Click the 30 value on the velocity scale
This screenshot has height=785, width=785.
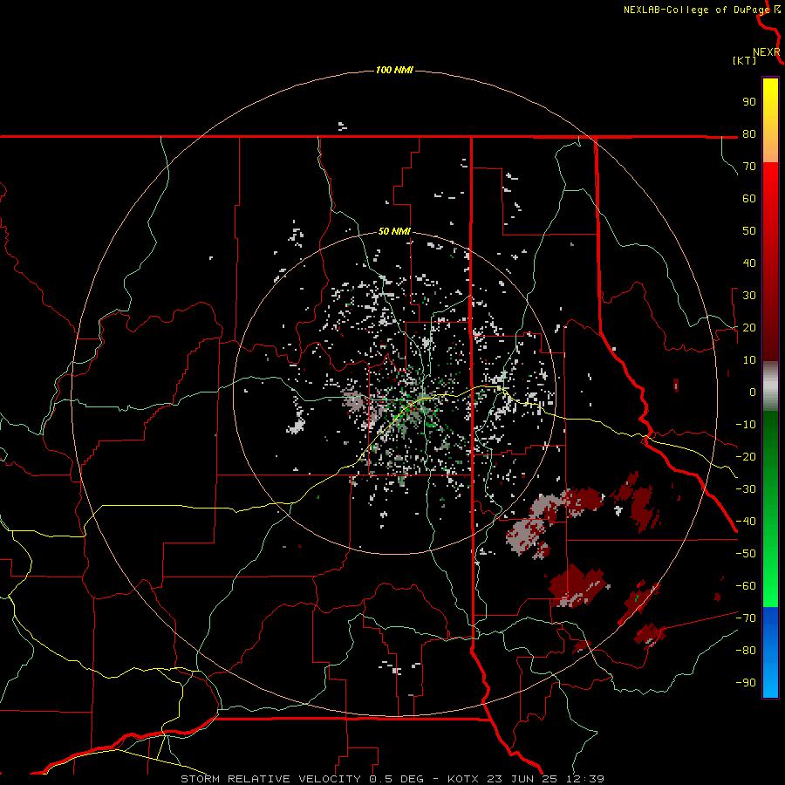click(749, 296)
